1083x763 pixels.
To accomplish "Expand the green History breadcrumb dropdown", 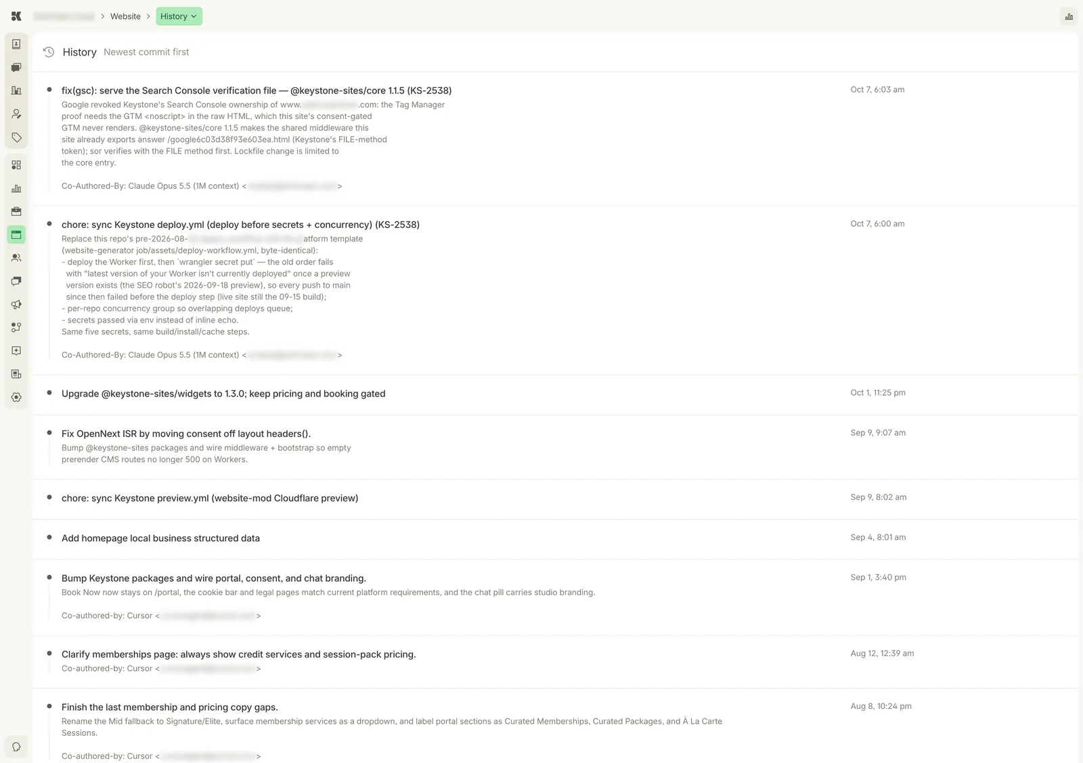I will click(x=179, y=16).
